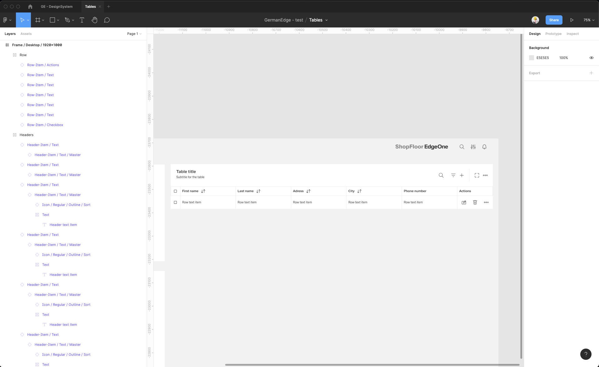Select the Hand tool in toolbar

click(x=94, y=20)
